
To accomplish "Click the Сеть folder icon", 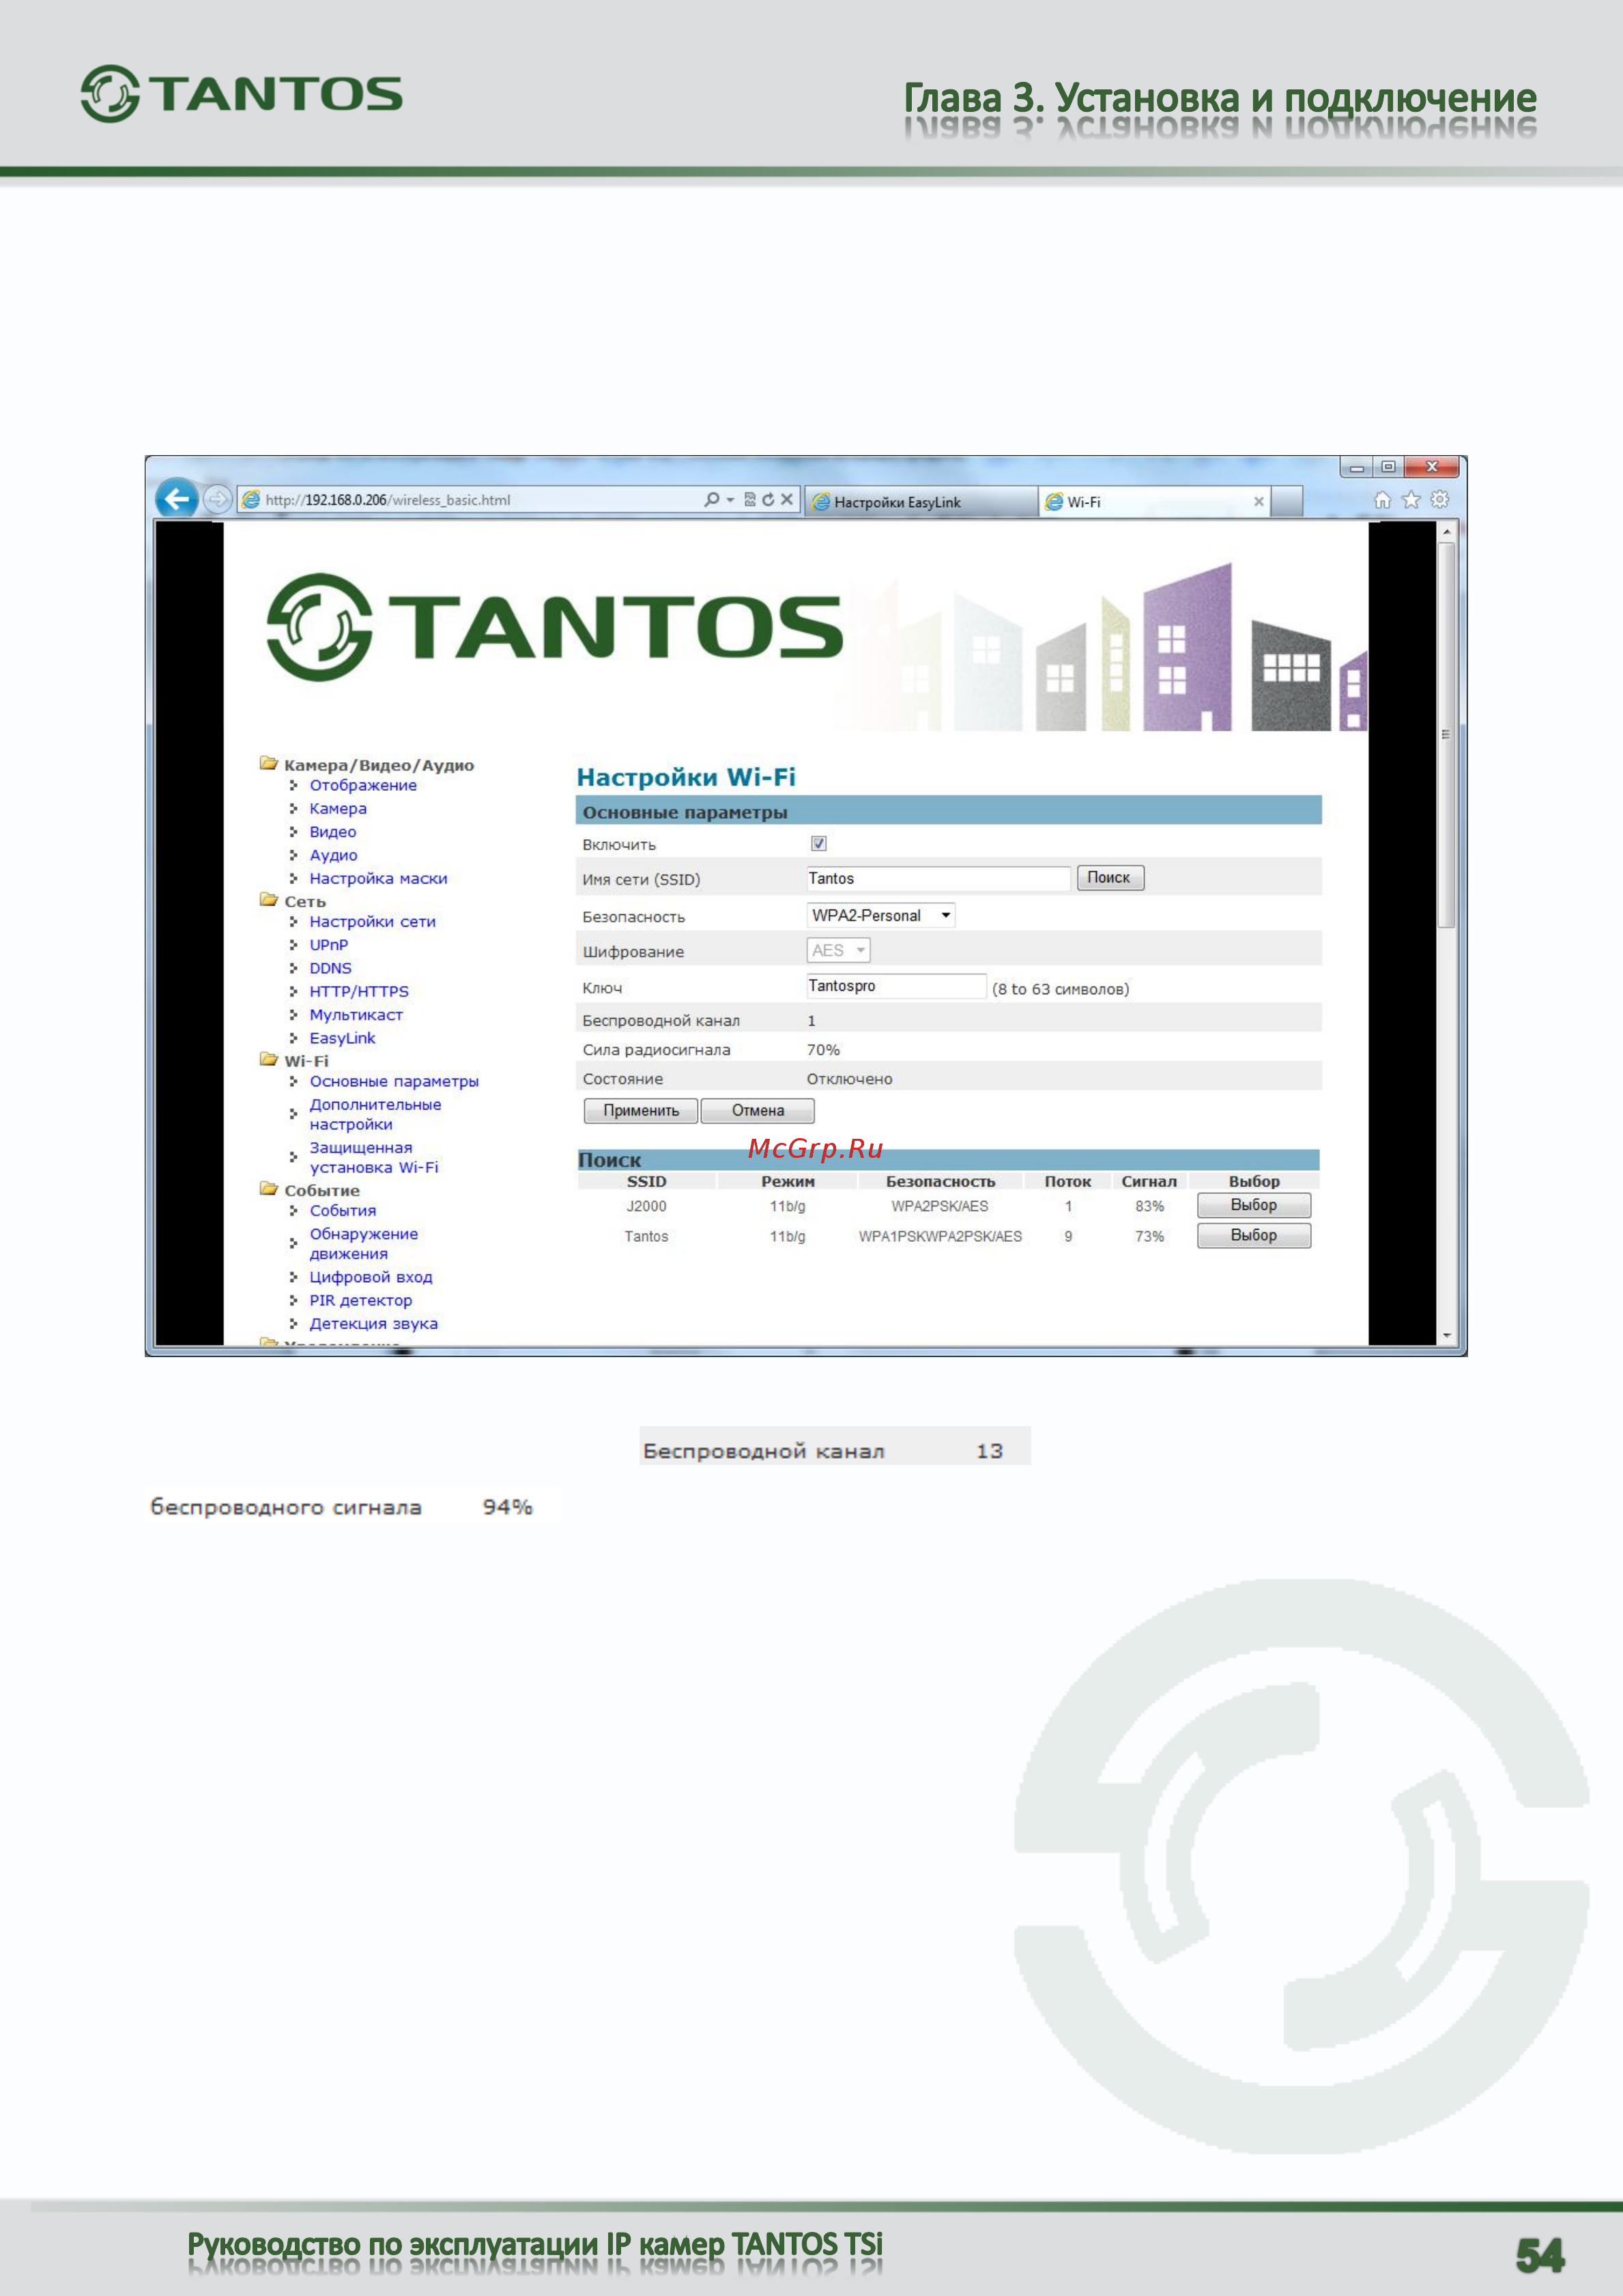I will 268,899.
